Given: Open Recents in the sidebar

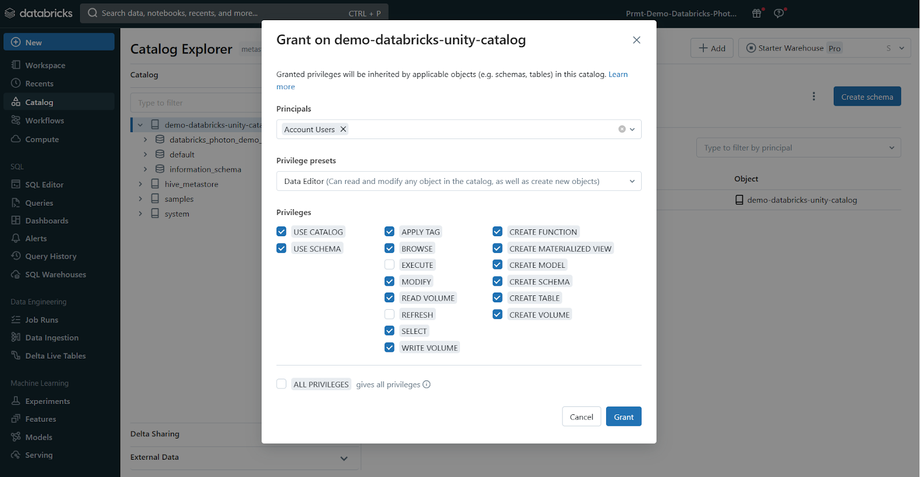Looking at the screenshot, I should click(59, 83).
